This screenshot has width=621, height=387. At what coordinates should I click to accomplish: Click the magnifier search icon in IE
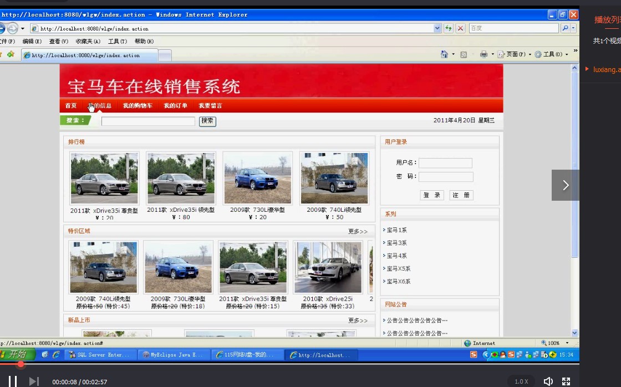[565, 28]
